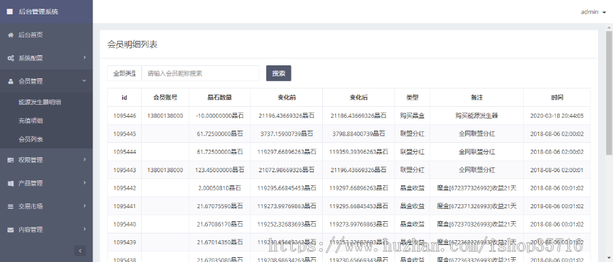Click account 13800138000 in row 1095443
The width and height of the screenshot is (613, 262).
(165, 170)
